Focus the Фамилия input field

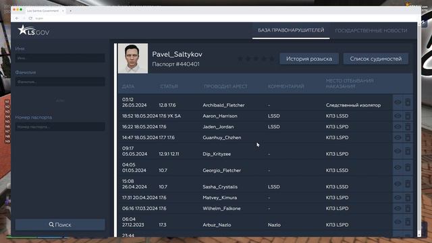coord(60,82)
